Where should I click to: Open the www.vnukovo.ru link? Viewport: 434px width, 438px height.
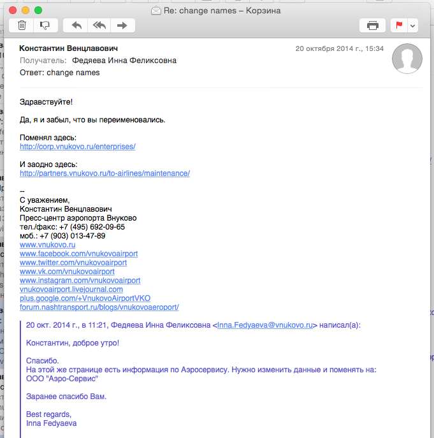point(48,245)
